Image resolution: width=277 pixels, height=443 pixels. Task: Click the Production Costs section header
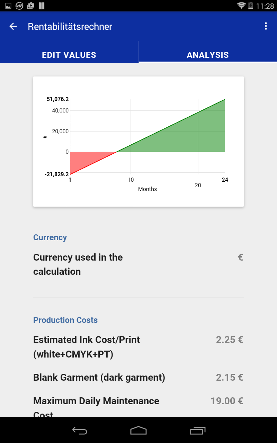65,320
